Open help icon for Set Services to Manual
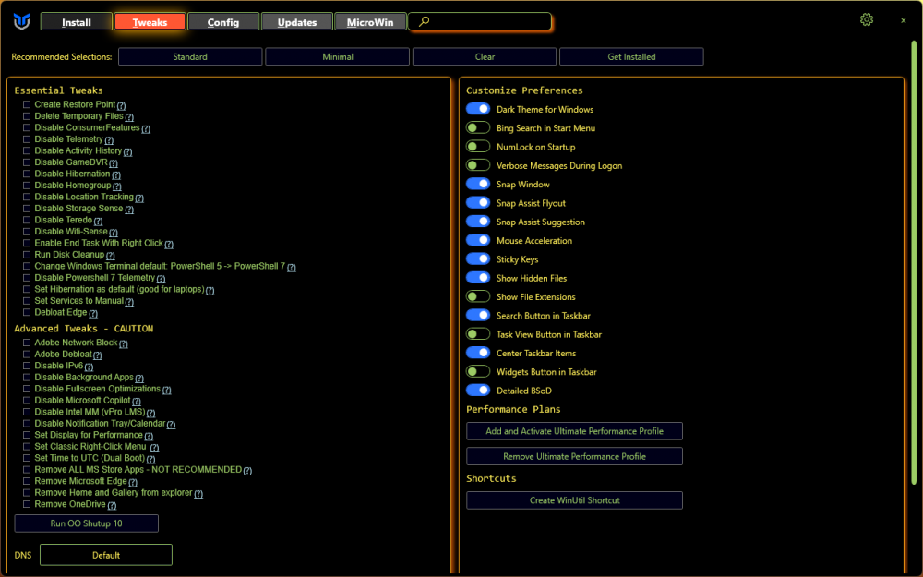 coord(129,302)
